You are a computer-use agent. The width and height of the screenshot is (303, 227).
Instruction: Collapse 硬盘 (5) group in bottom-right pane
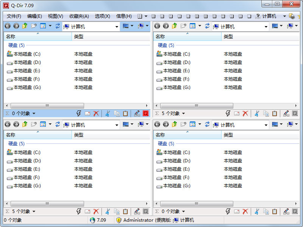point(166,144)
